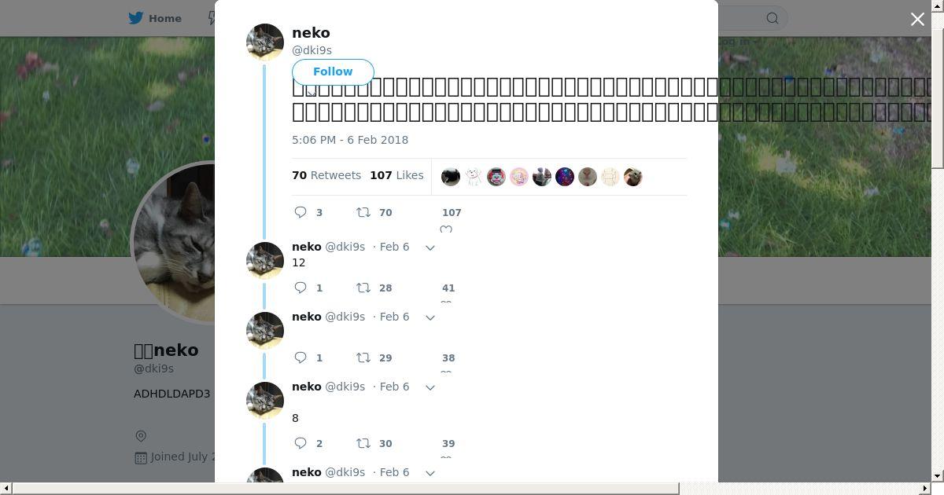944x495 pixels.
Task: Like the reply showing 39 likes
Action: click(x=448, y=448)
